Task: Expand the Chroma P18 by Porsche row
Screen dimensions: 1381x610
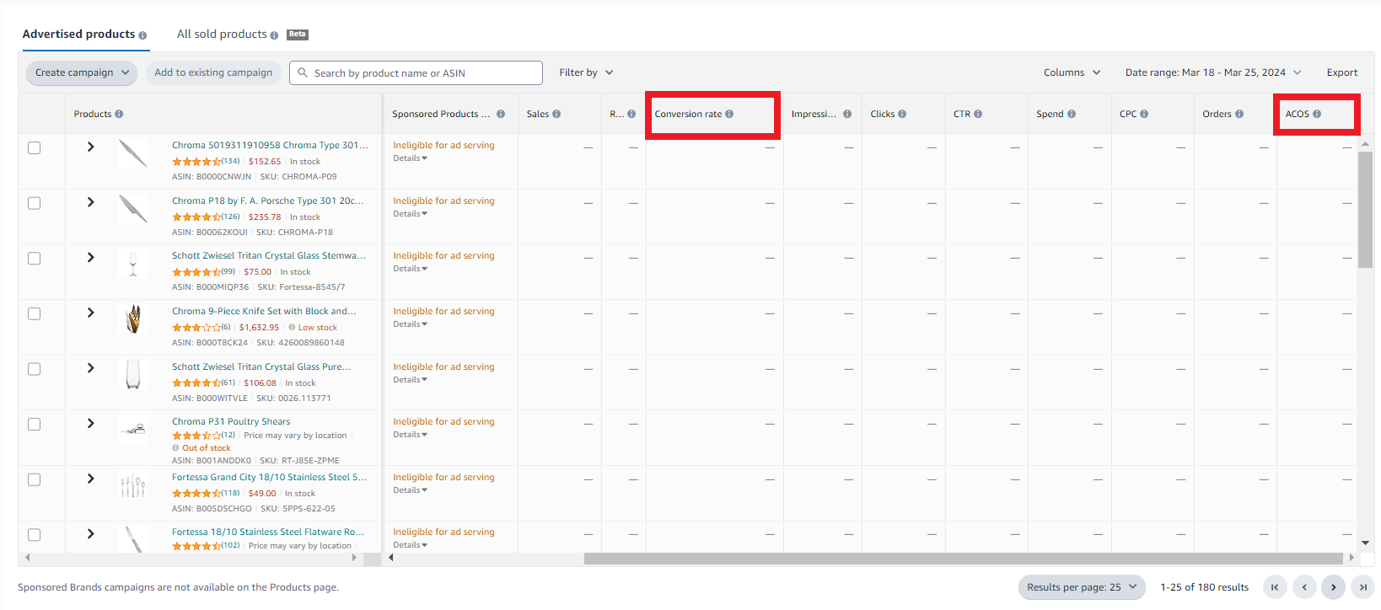Action: point(90,202)
